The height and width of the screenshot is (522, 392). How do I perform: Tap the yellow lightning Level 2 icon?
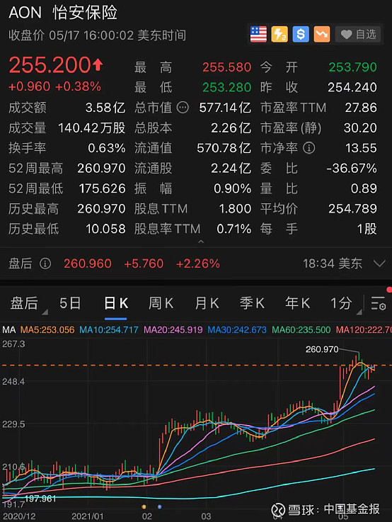point(279,34)
